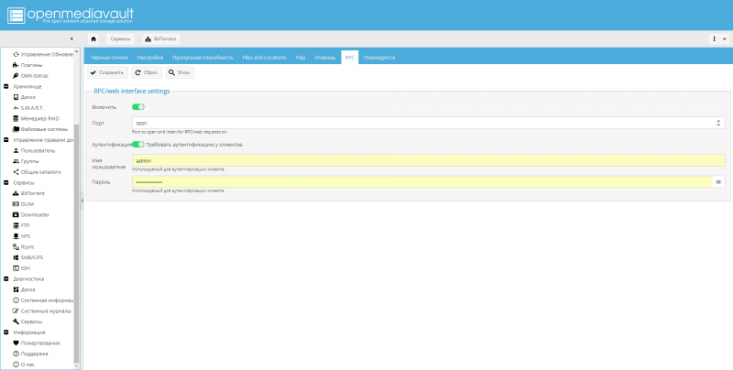This screenshot has width=733, height=370.
Task: Open Поддержка support page
Action: pos(34,354)
